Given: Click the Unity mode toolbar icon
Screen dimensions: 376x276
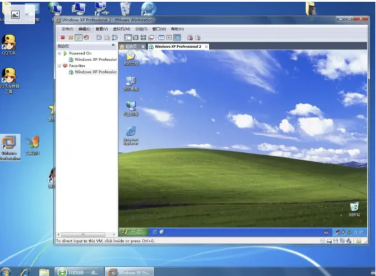Looking at the screenshot, I should 151,38.
